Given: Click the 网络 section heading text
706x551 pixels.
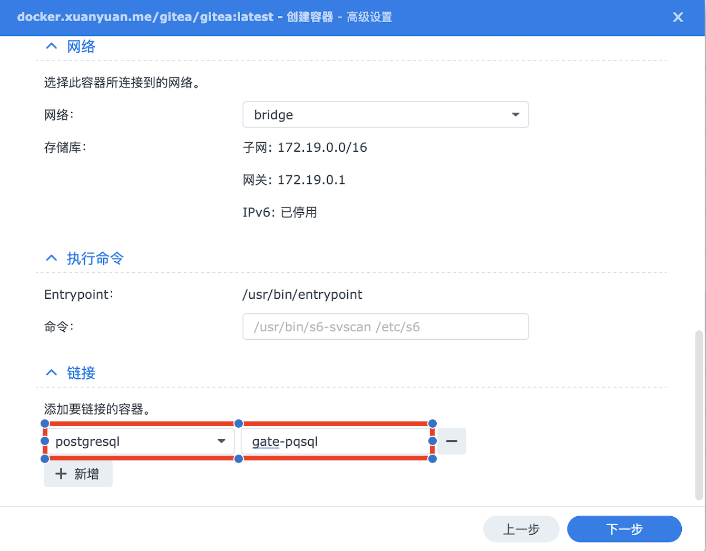Looking at the screenshot, I should pyautogui.click(x=81, y=46).
